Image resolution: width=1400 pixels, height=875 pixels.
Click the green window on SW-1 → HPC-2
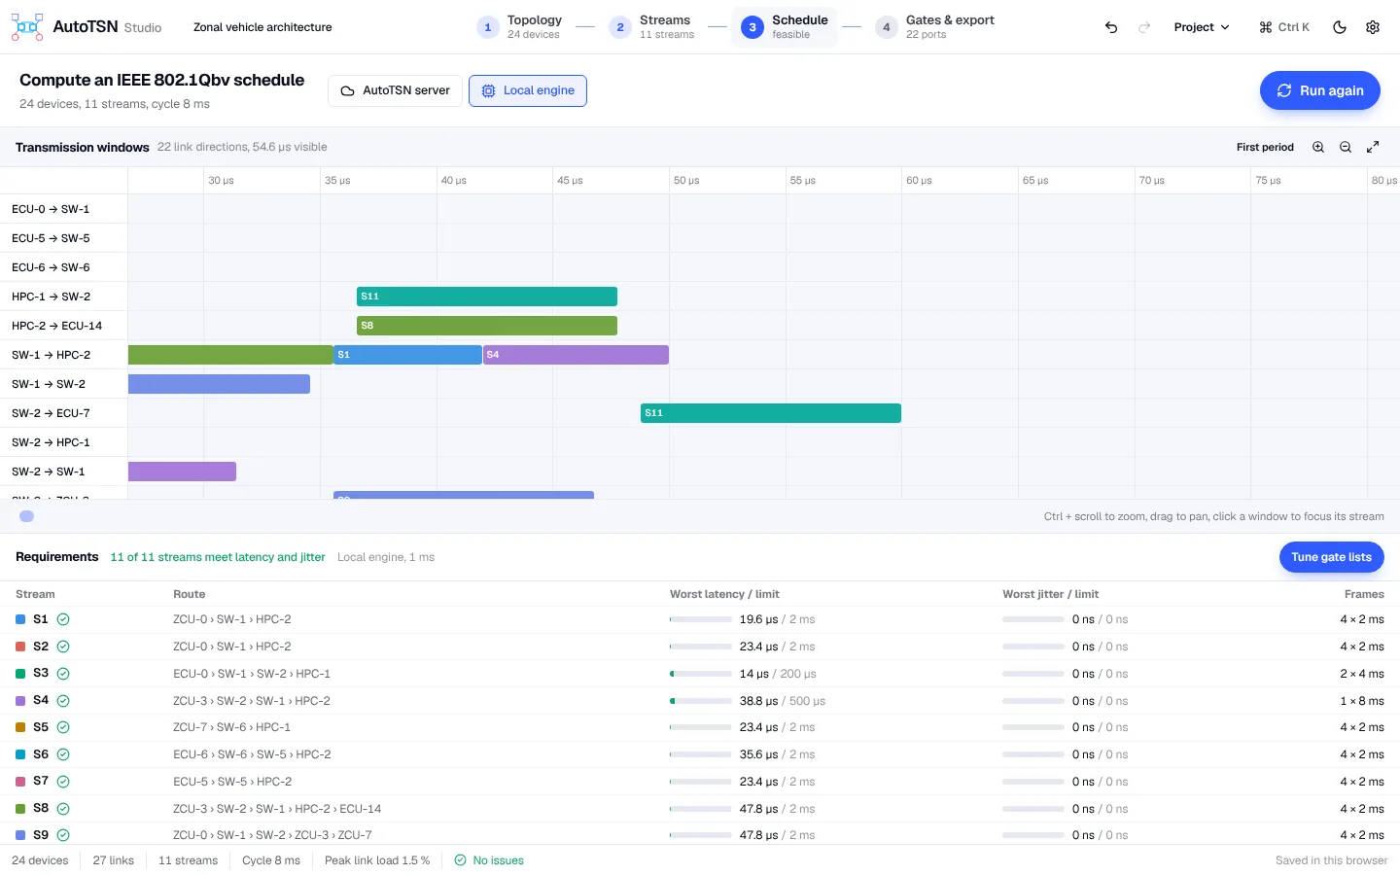click(230, 355)
